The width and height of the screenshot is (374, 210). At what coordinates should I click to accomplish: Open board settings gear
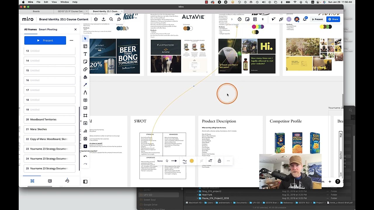pos(96,19)
